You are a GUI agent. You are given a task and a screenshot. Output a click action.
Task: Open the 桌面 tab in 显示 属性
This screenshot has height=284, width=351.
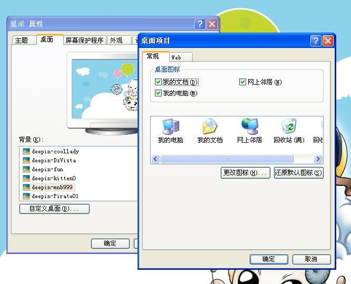[x=50, y=40]
